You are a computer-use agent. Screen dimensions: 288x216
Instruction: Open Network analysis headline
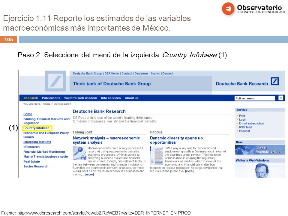(x=106, y=140)
